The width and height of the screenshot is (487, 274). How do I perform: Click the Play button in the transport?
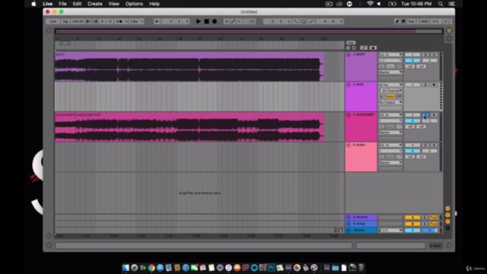point(199,21)
